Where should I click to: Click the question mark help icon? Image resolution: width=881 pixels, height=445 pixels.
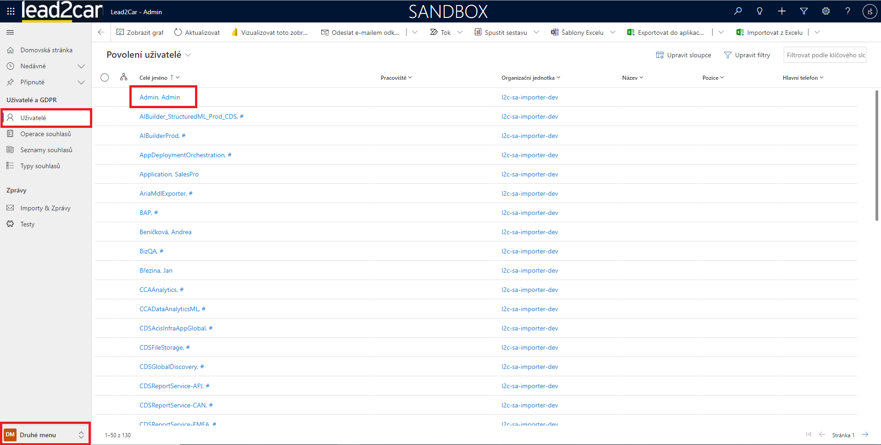[848, 11]
